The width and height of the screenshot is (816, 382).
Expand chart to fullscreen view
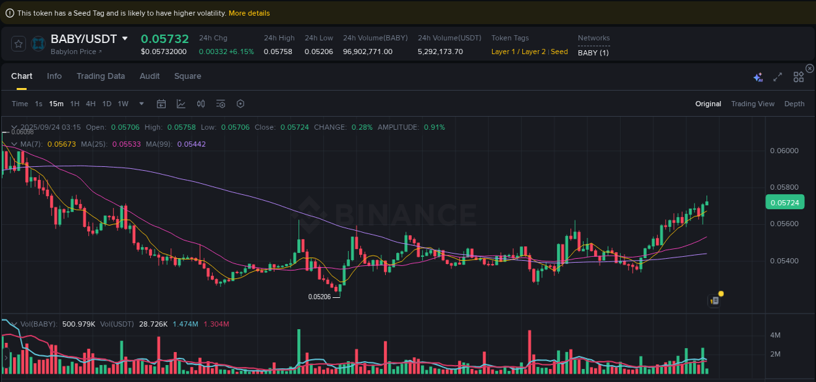click(x=777, y=76)
